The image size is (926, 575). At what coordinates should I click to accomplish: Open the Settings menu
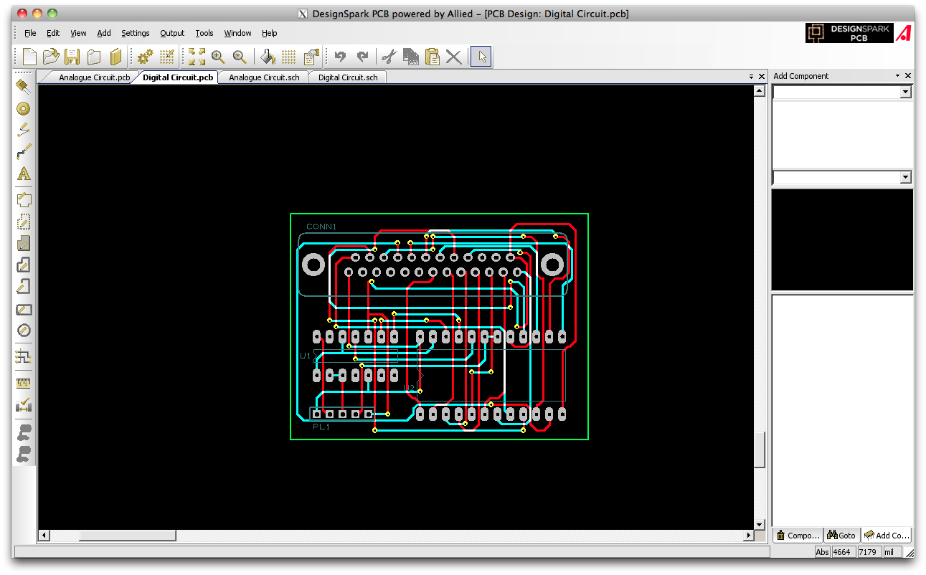[136, 33]
